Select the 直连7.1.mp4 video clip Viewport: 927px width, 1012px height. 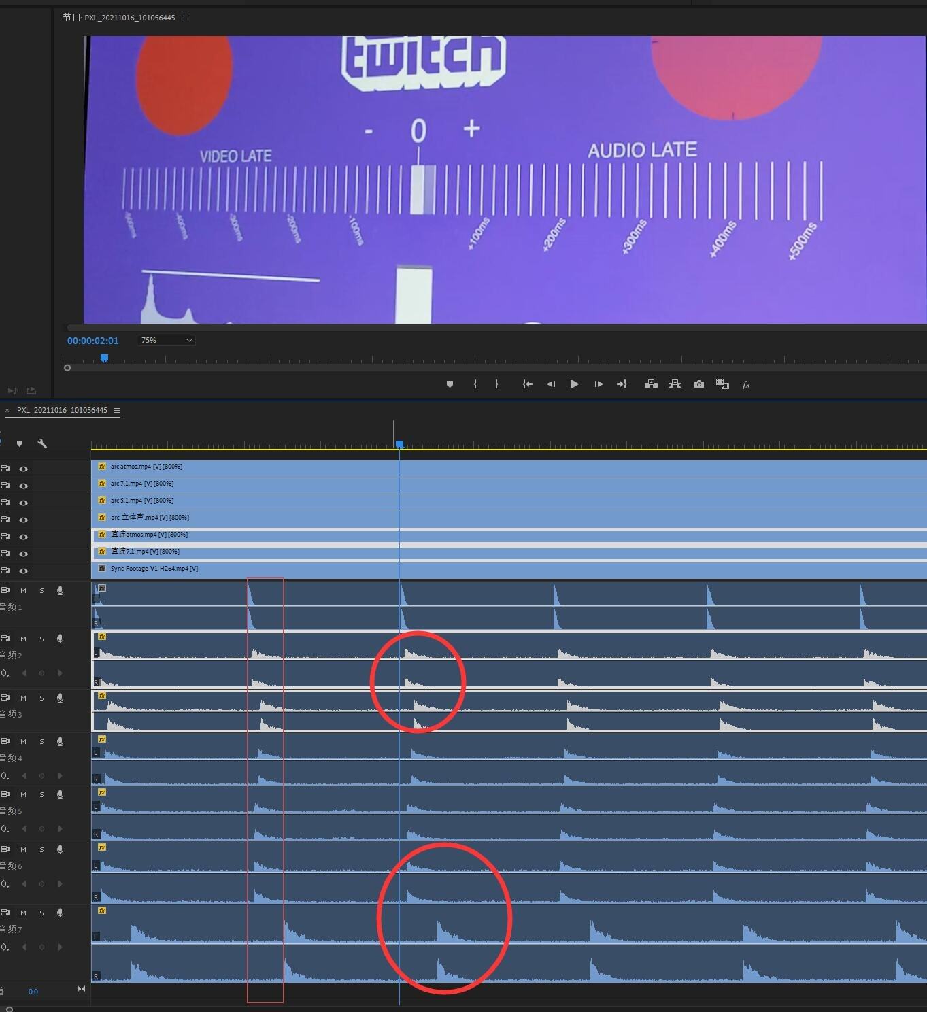coord(509,553)
